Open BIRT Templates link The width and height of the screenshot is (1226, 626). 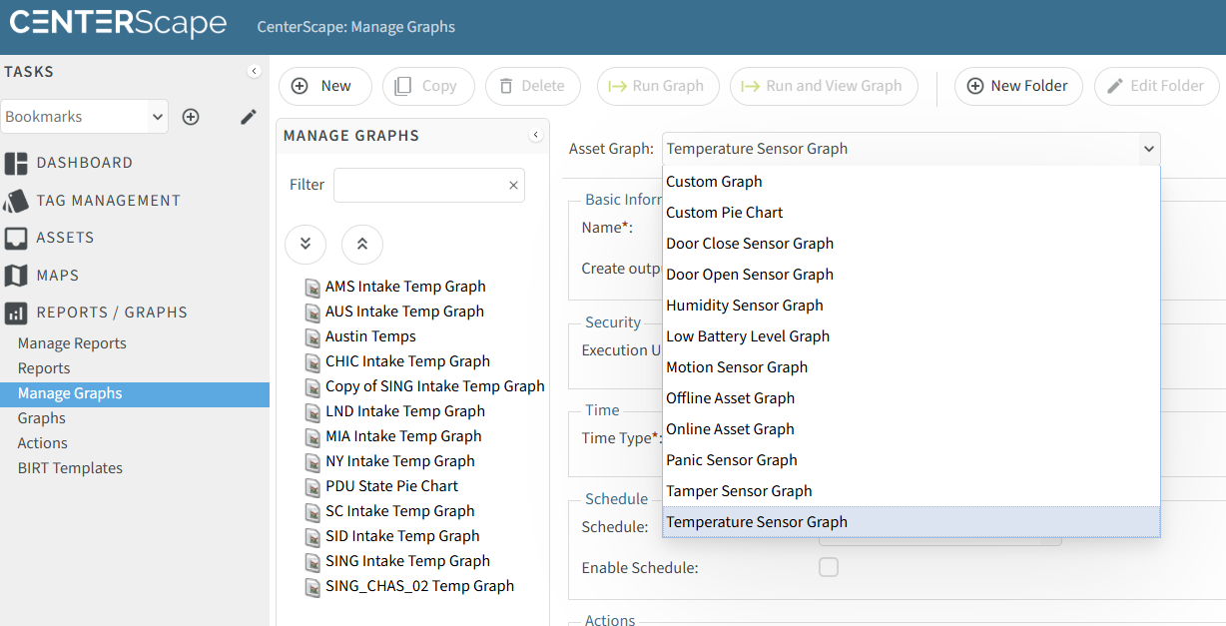(70, 468)
